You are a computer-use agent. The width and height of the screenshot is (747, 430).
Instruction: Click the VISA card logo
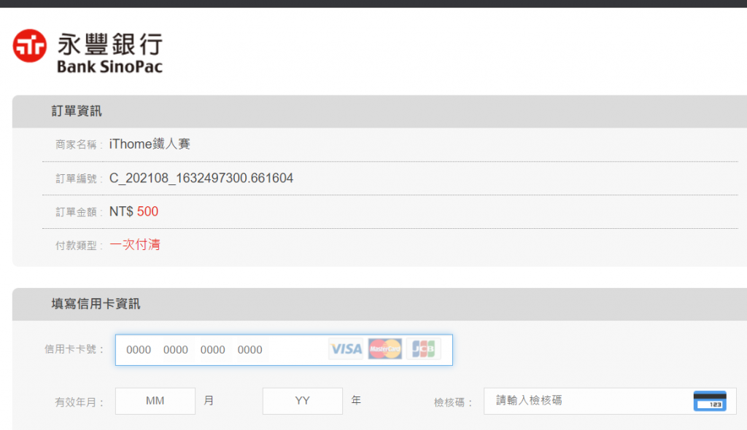[x=346, y=349]
